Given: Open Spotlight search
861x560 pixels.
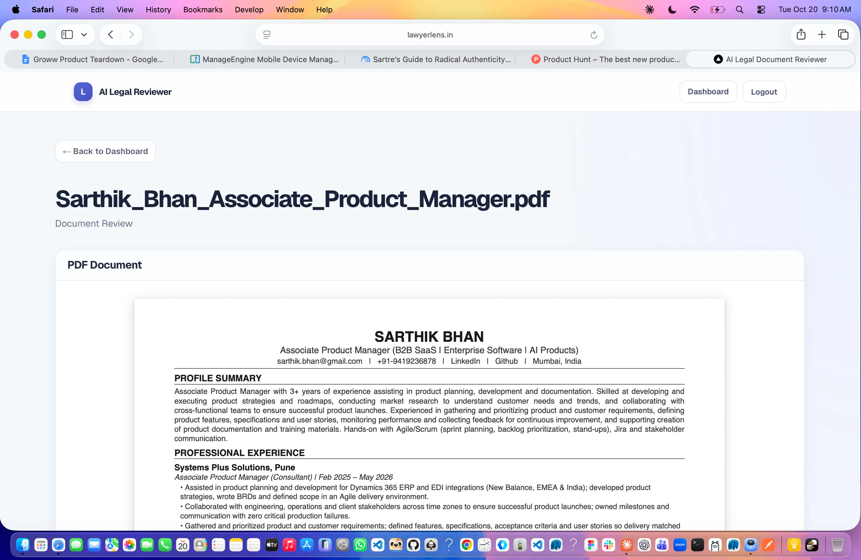Looking at the screenshot, I should [x=739, y=9].
